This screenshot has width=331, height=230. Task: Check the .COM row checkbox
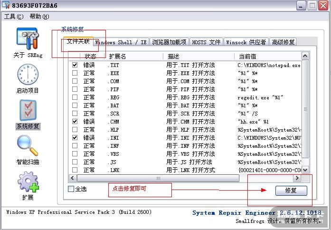click(75, 81)
